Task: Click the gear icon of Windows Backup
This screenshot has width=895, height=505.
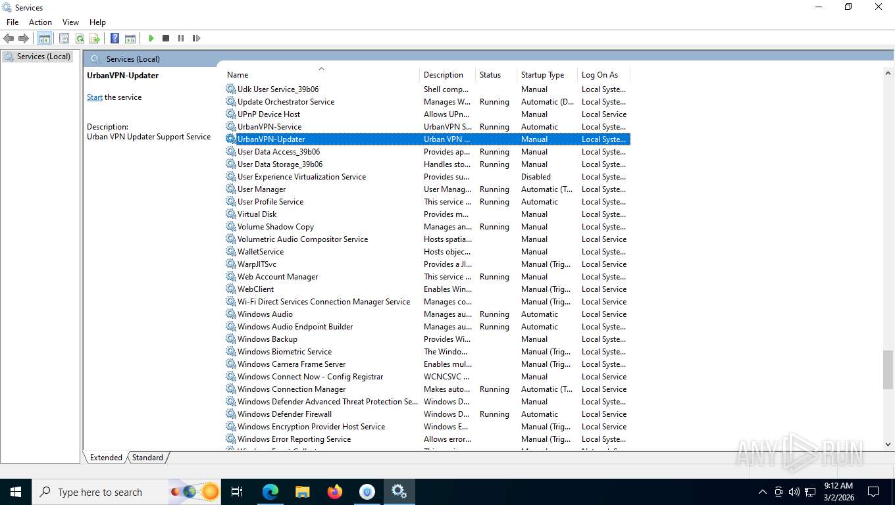Action: coord(230,339)
